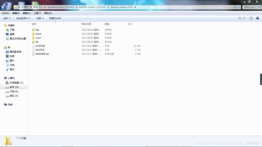Open the Share with dropdown
The image size is (262, 147).
[40, 18]
